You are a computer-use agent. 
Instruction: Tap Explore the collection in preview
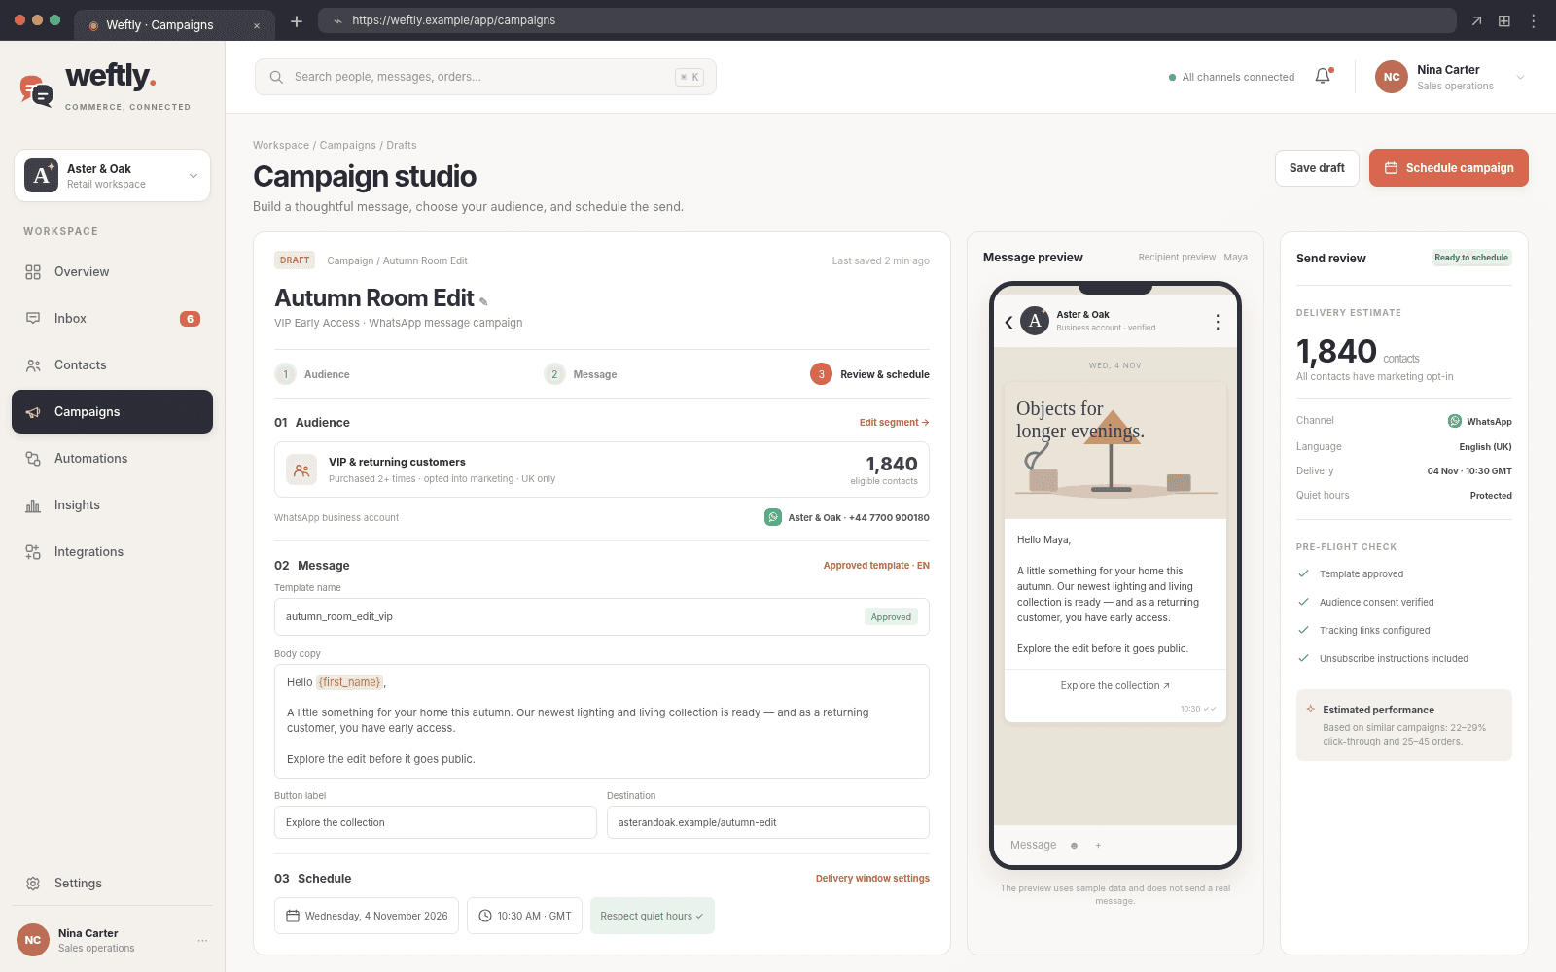(x=1115, y=686)
